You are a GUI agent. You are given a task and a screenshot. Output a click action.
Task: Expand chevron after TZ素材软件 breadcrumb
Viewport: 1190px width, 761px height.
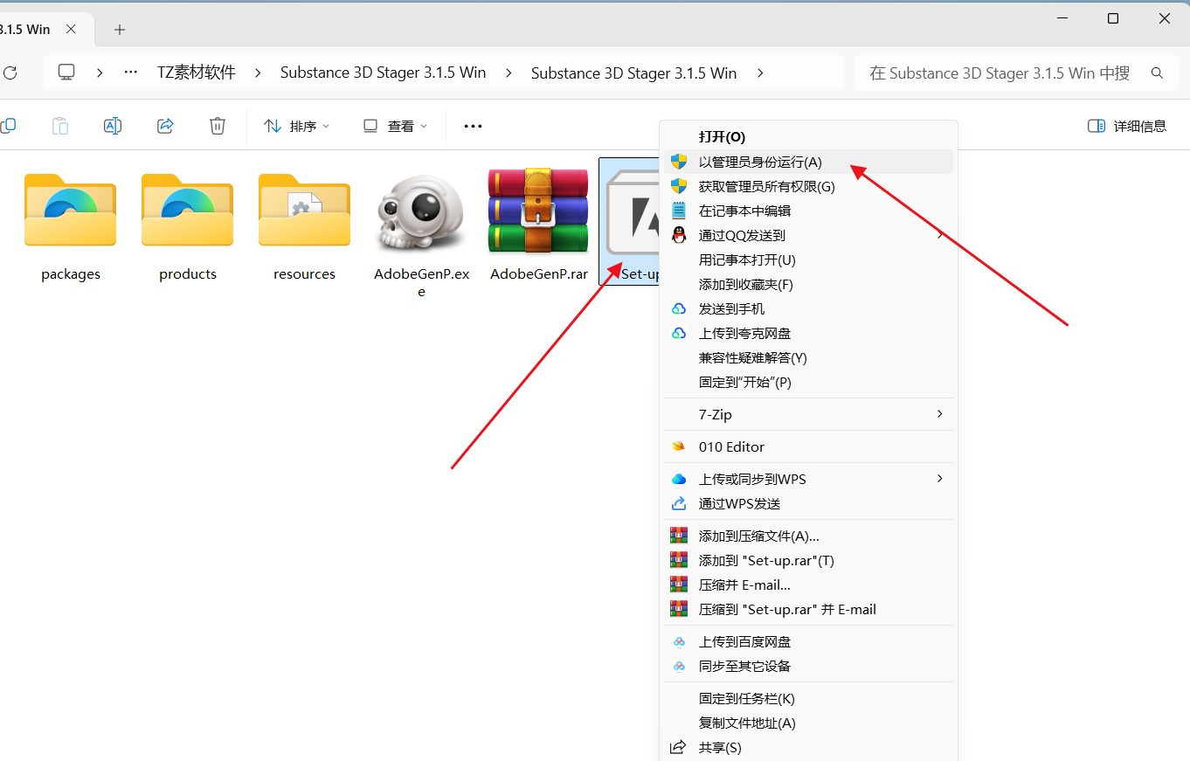259,73
